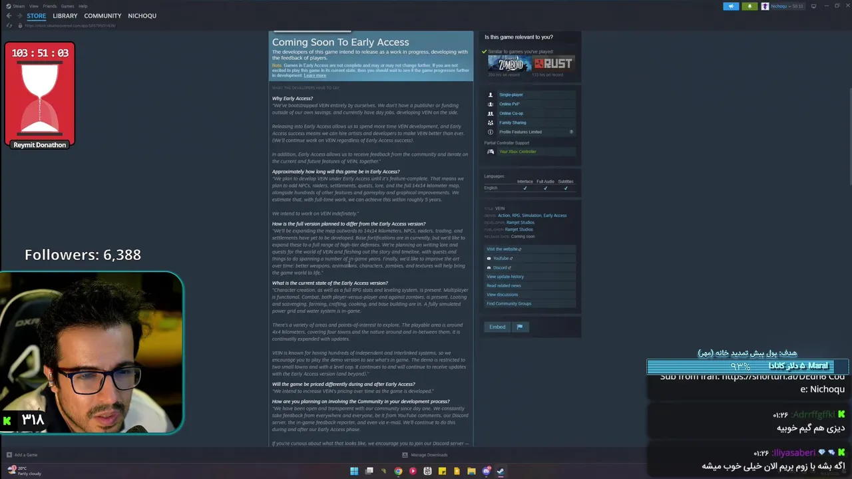Open the Simulation genre link

point(531,216)
